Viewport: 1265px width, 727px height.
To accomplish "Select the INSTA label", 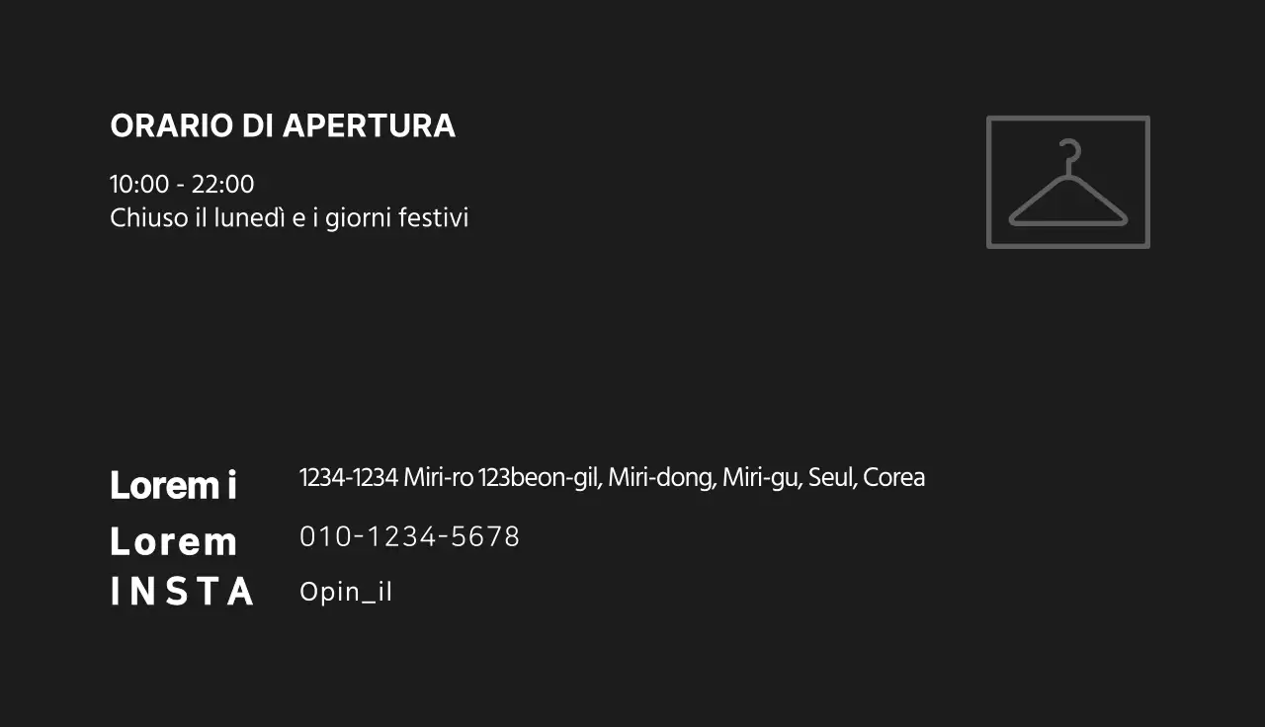I will click(x=182, y=592).
